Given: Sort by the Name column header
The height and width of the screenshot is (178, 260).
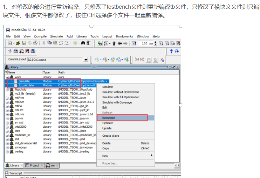Looking at the screenshot, I should point(24,72).
